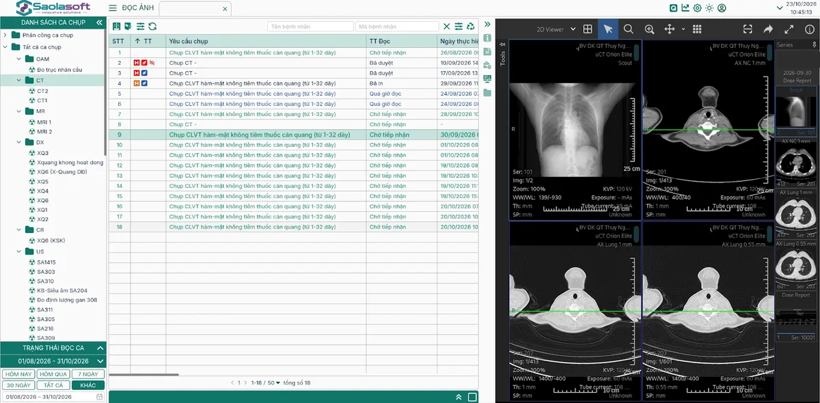Toggle the hamburger menu beside ĐỌC ẢNH
820x403 pixels.
click(x=113, y=8)
